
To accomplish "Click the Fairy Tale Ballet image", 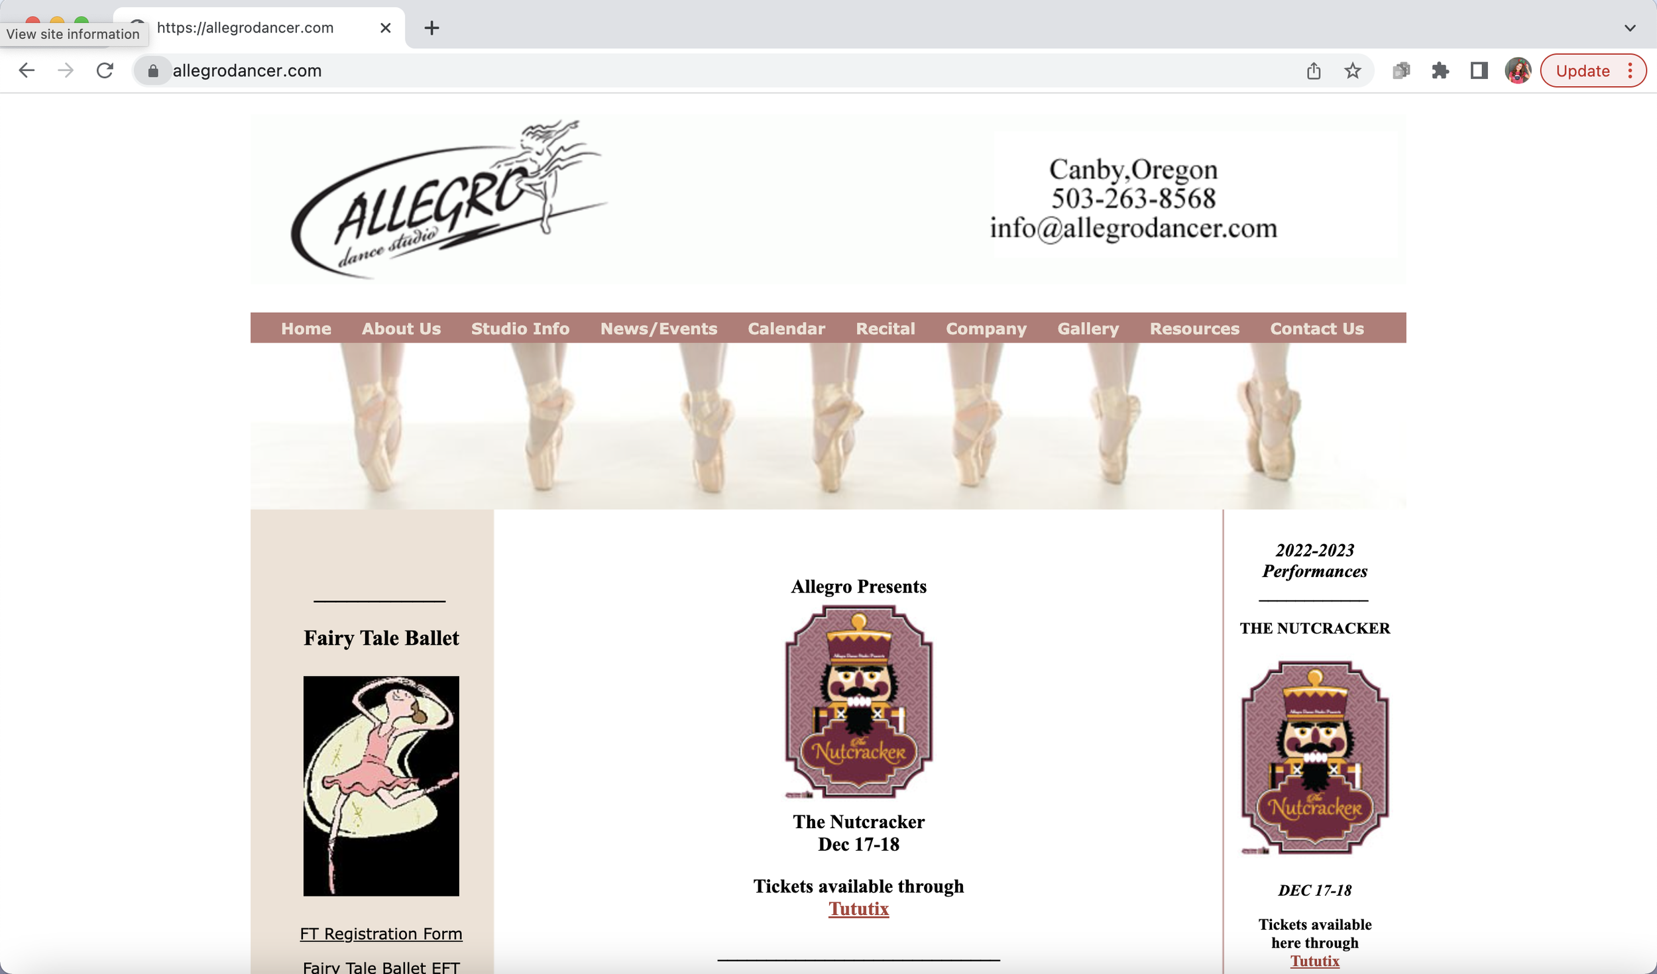I will click(381, 786).
